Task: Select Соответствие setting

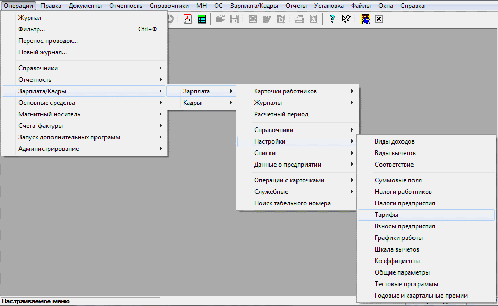Action: (x=426, y=165)
